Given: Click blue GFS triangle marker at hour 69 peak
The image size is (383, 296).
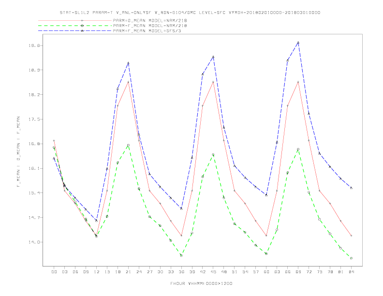Looking at the screenshot, I should click(x=298, y=43).
